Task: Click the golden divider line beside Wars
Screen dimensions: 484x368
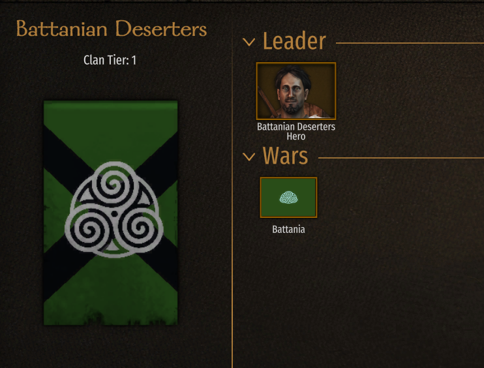Action: (x=401, y=158)
